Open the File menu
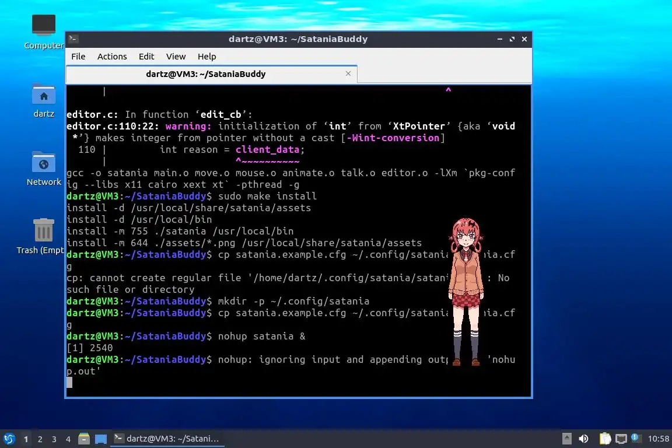Image resolution: width=672 pixels, height=448 pixels. pyautogui.click(x=78, y=57)
